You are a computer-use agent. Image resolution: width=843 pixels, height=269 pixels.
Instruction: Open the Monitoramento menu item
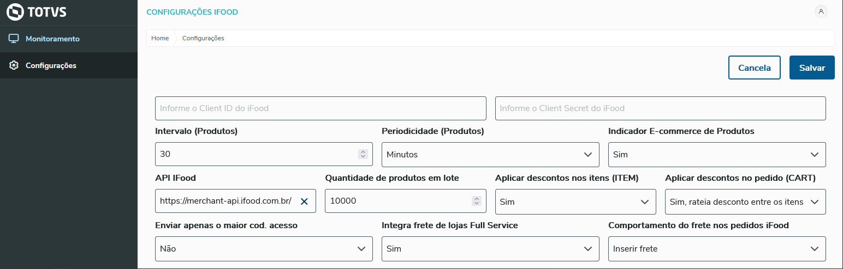click(x=52, y=39)
